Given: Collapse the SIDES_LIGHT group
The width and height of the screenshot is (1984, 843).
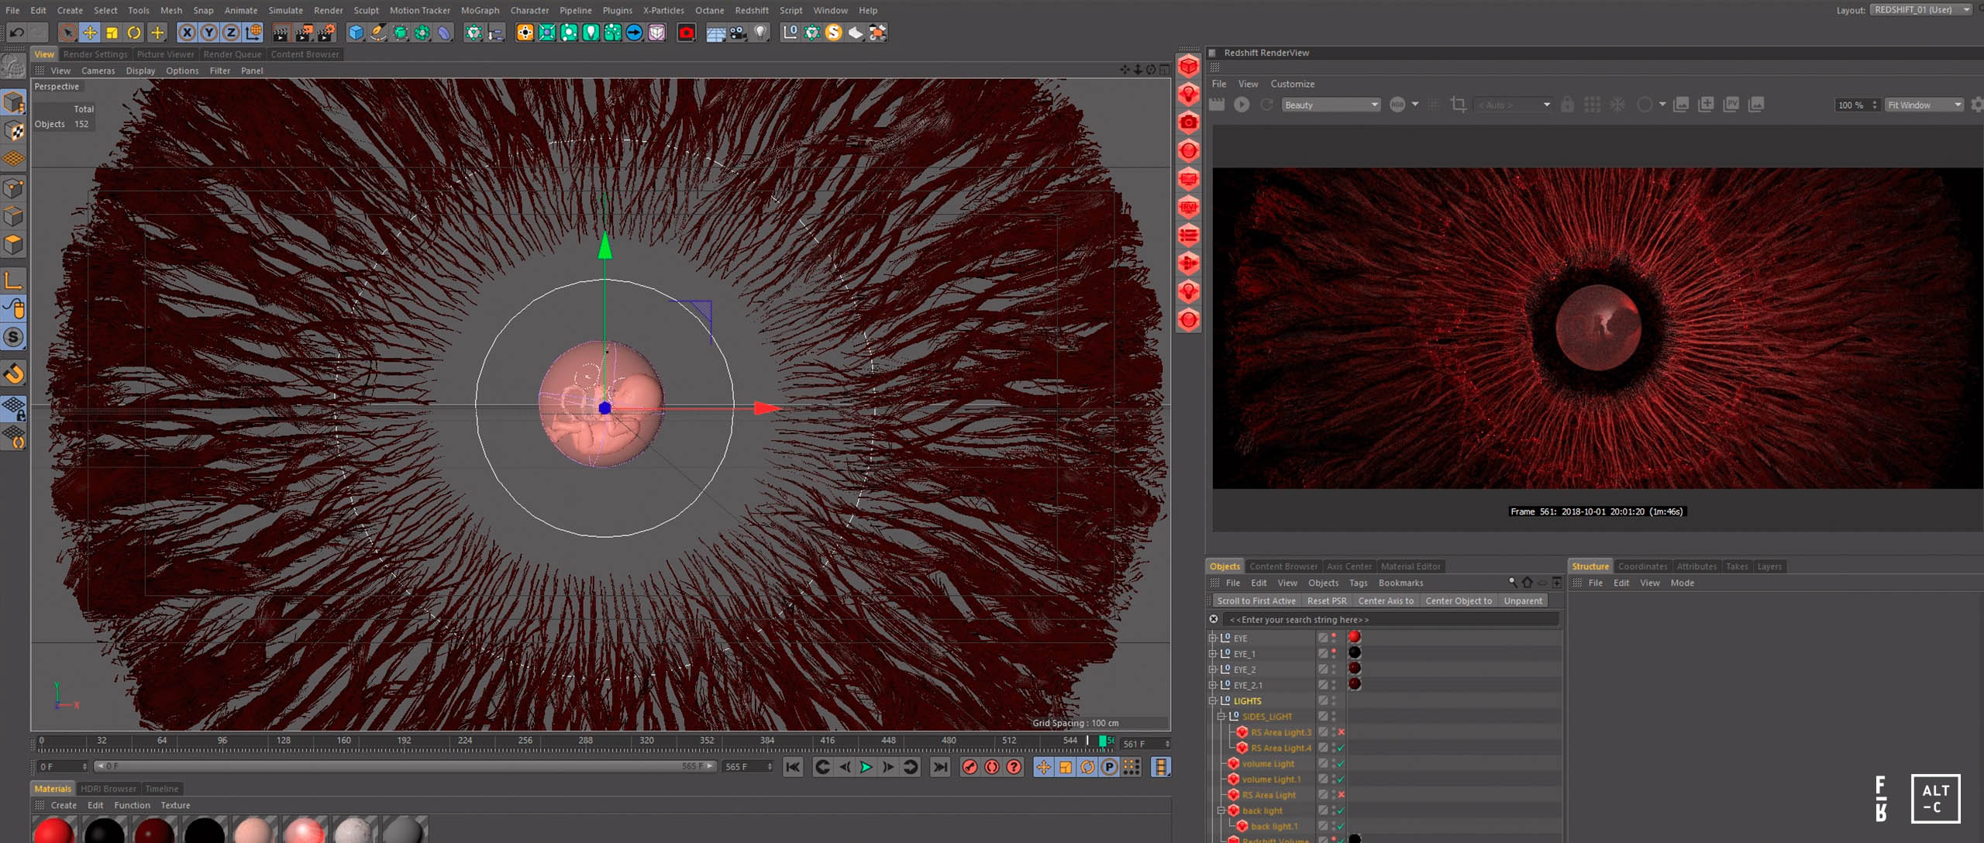Looking at the screenshot, I should [x=1221, y=717].
